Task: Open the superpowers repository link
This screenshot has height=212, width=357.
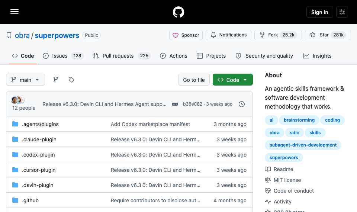Action: (x=57, y=35)
